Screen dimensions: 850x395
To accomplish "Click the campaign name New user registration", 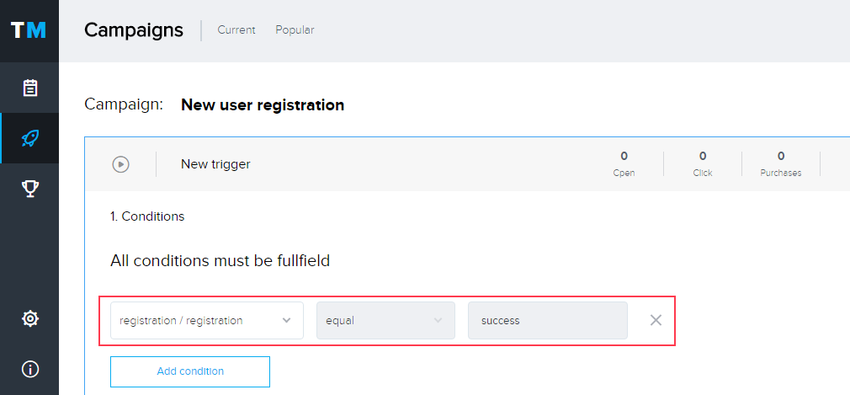I will click(263, 104).
